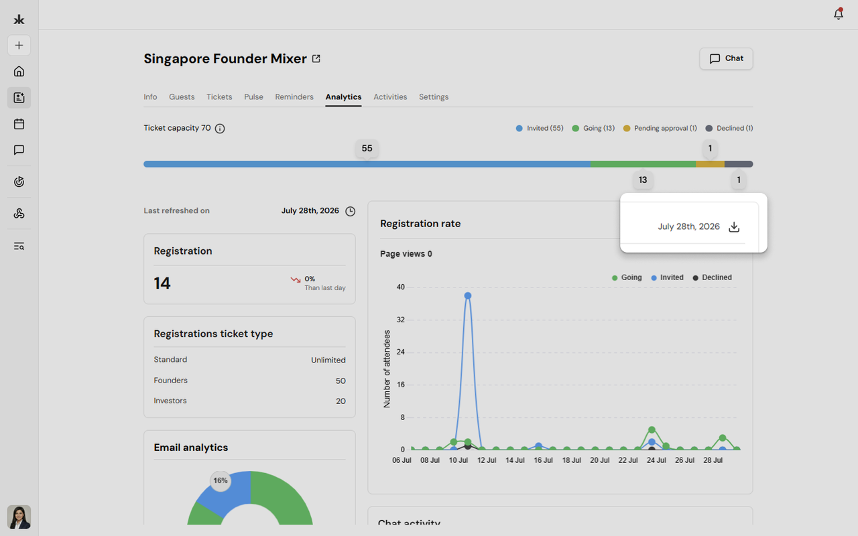This screenshot has width=858, height=536.
Task: Open the notifications bell
Action: point(838,14)
